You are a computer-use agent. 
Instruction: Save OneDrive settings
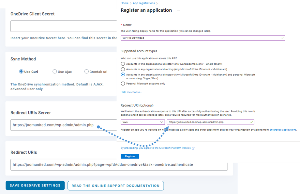coord(35,186)
